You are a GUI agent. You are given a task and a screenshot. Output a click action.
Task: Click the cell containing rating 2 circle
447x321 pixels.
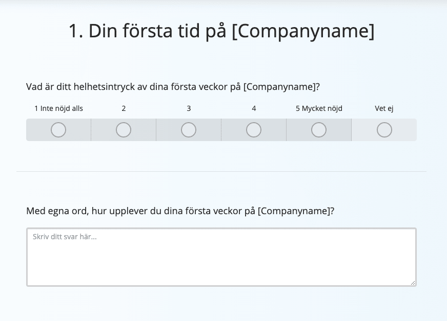(x=123, y=130)
